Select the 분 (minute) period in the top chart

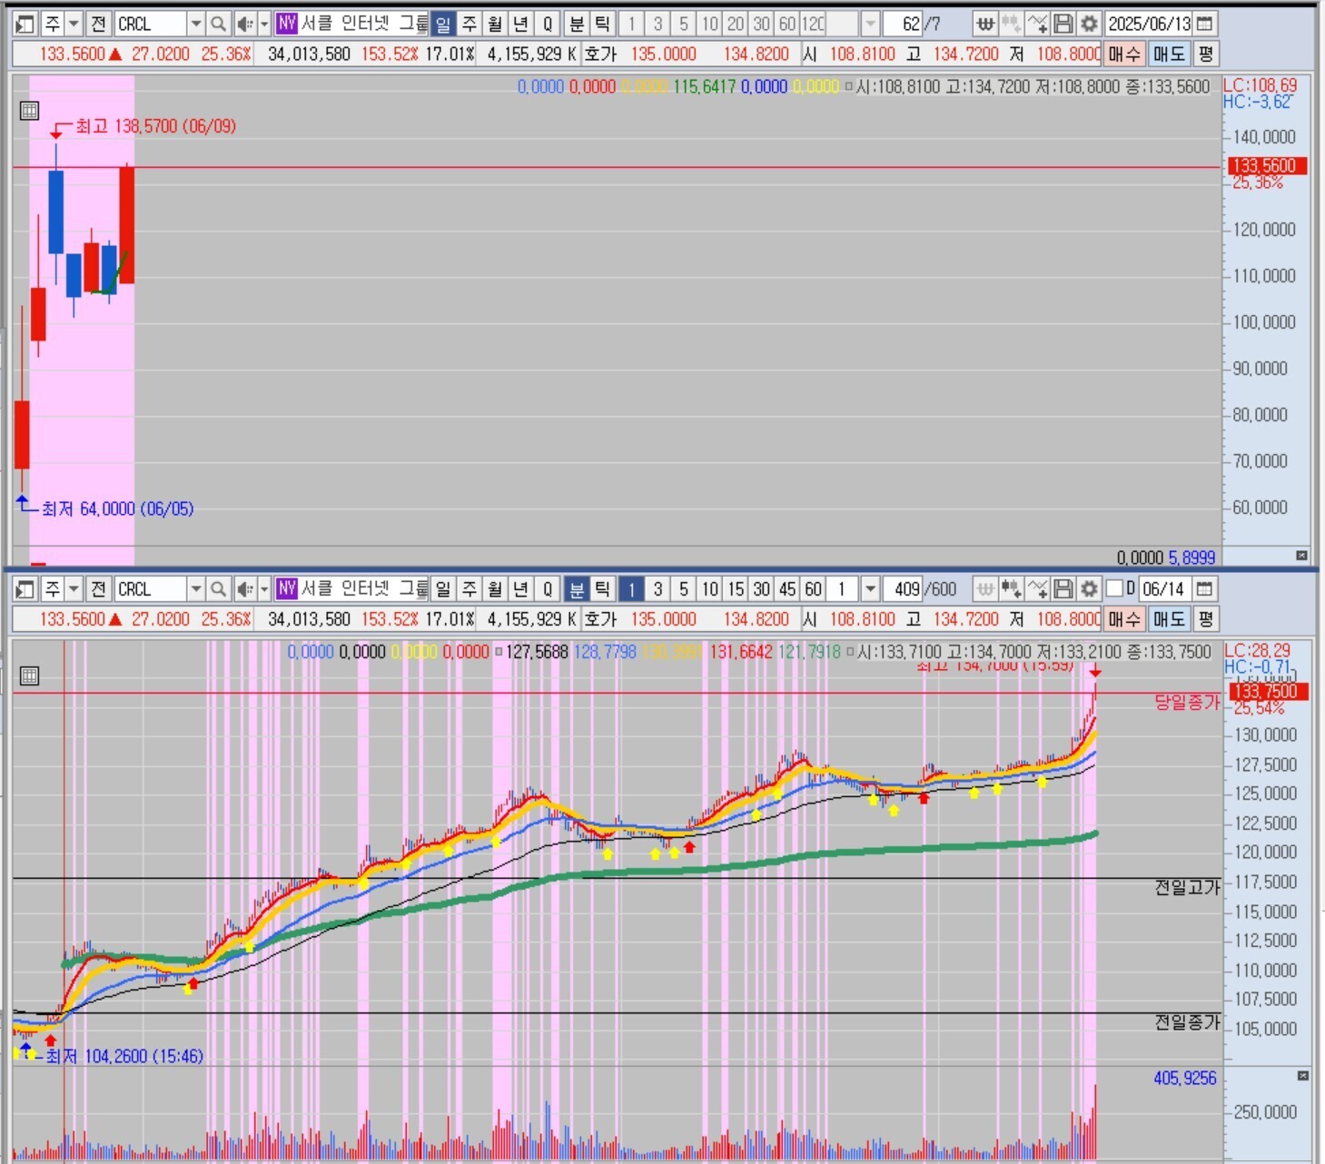577,24
